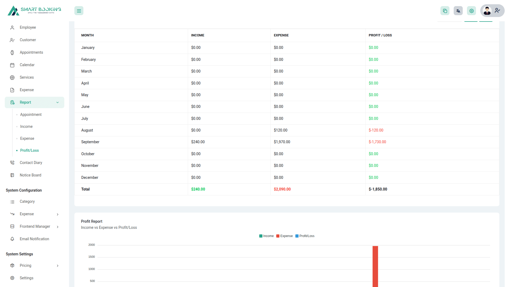Open the Notice Board page
The image size is (510, 287).
[x=30, y=175]
